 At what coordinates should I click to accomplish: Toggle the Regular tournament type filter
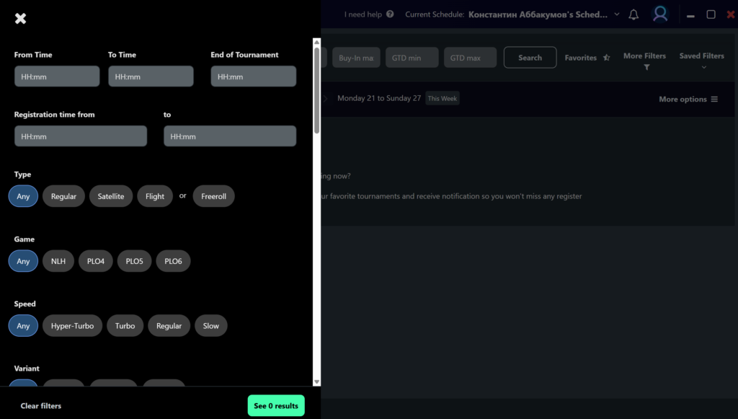[63, 196]
